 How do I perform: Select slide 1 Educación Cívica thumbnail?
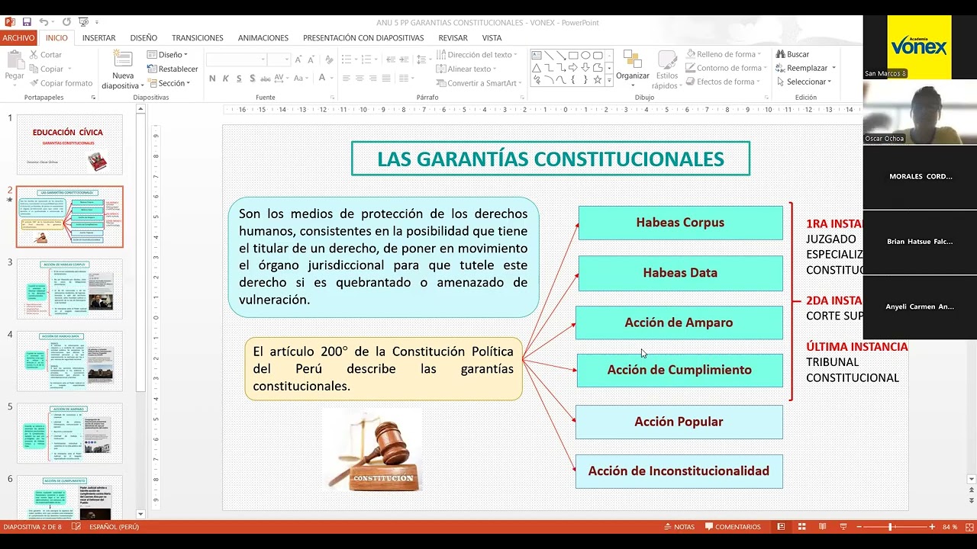coord(69,145)
